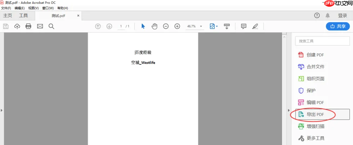Click the vertical scrollbar up arrow
This screenshot has width=353, height=145.
click(284, 37)
